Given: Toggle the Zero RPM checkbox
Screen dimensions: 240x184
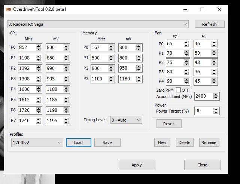Looking at the screenshot, I should pos(178,90).
